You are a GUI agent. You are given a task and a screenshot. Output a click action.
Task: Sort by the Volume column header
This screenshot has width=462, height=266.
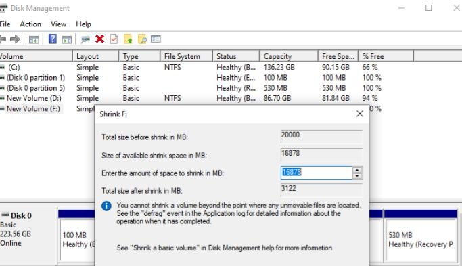(36, 56)
